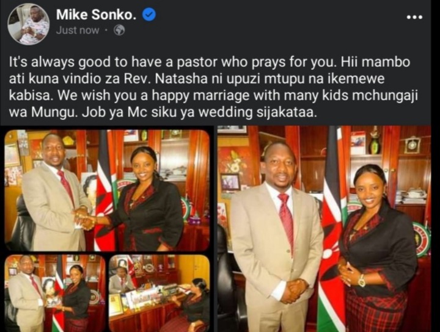This screenshot has width=440, height=332.
Task: Click the woman's wristwatch in large photo
Action: click(x=361, y=281)
